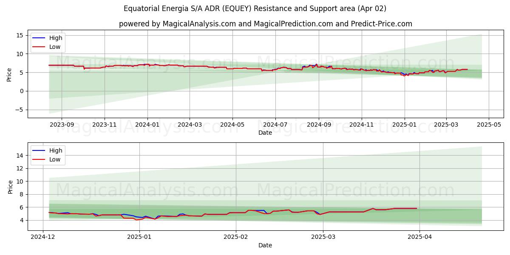Click the 2025-02 tick label in the bottom chart
Viewport: 510px width, 255px height.
tap(235, 237)
